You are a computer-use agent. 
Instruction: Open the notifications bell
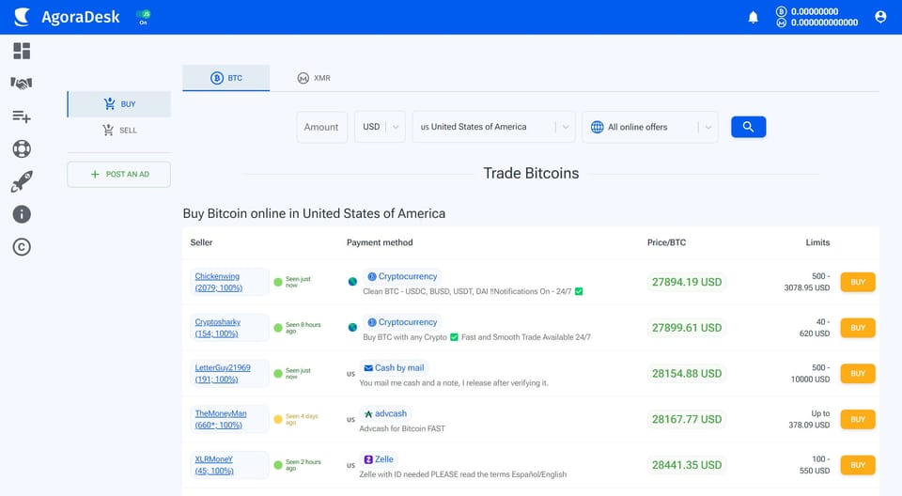[753, 17]
